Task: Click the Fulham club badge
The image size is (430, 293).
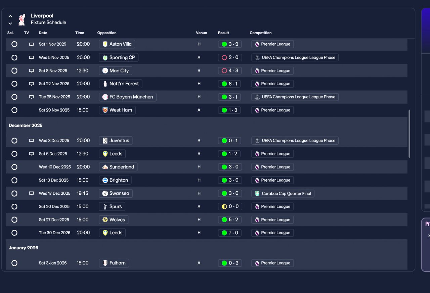Action: pos(105,263)
